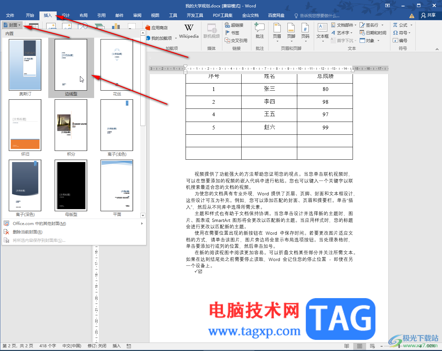The image size is (442, 351).
Task: Collapse the ribbon with chevron
Action: [x=437, y=49]
